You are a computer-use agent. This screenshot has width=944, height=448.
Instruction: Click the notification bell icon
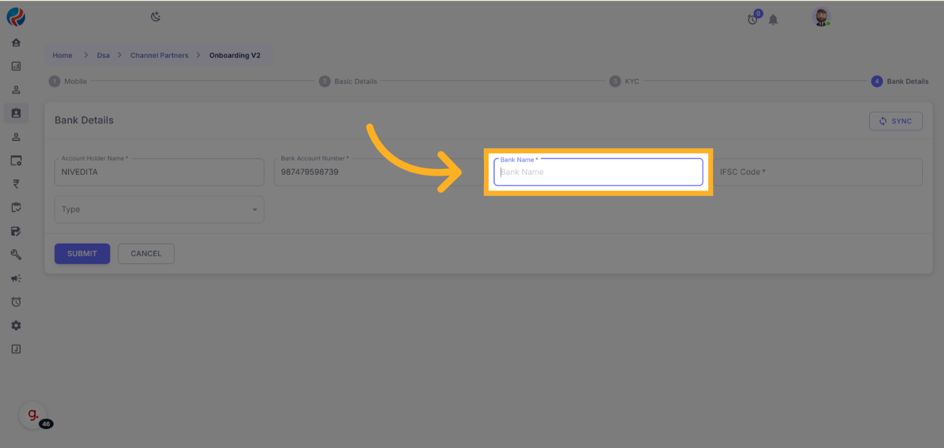(773, 20)
